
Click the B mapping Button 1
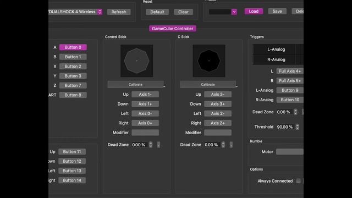pos(73,57)
